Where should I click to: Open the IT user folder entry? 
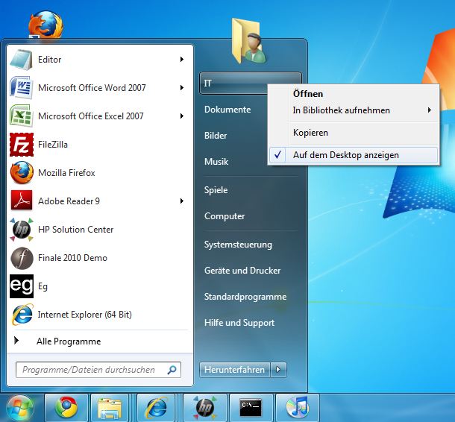[x=233, y=84]
